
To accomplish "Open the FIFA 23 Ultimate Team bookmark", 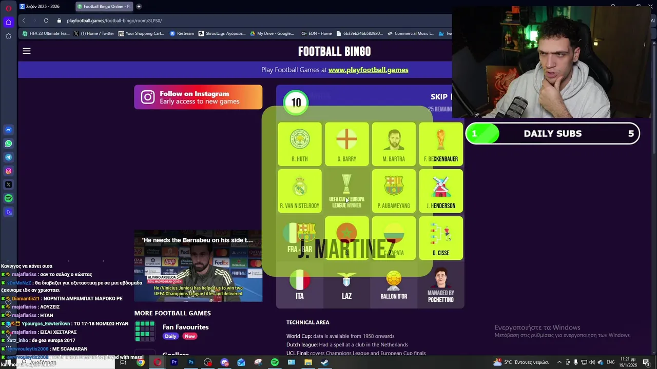I will pos(46,33).
